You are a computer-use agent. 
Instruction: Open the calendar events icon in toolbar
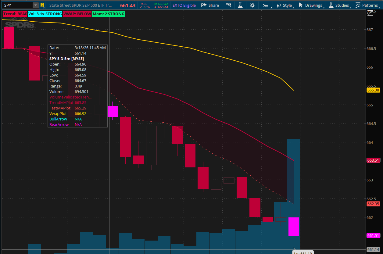[x=228, y=5]
